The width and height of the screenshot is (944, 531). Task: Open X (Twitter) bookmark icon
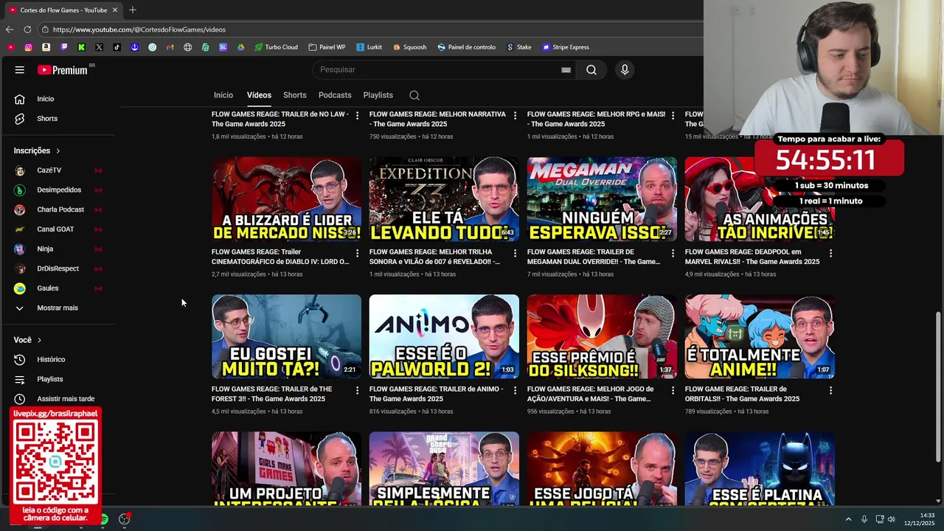point(99,47)
